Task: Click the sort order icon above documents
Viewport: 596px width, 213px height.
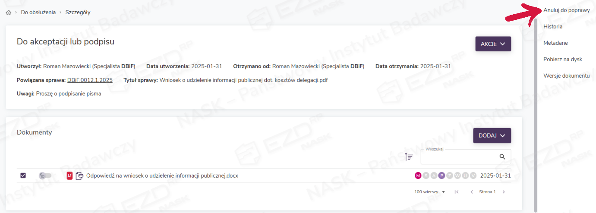Action: 409,157
